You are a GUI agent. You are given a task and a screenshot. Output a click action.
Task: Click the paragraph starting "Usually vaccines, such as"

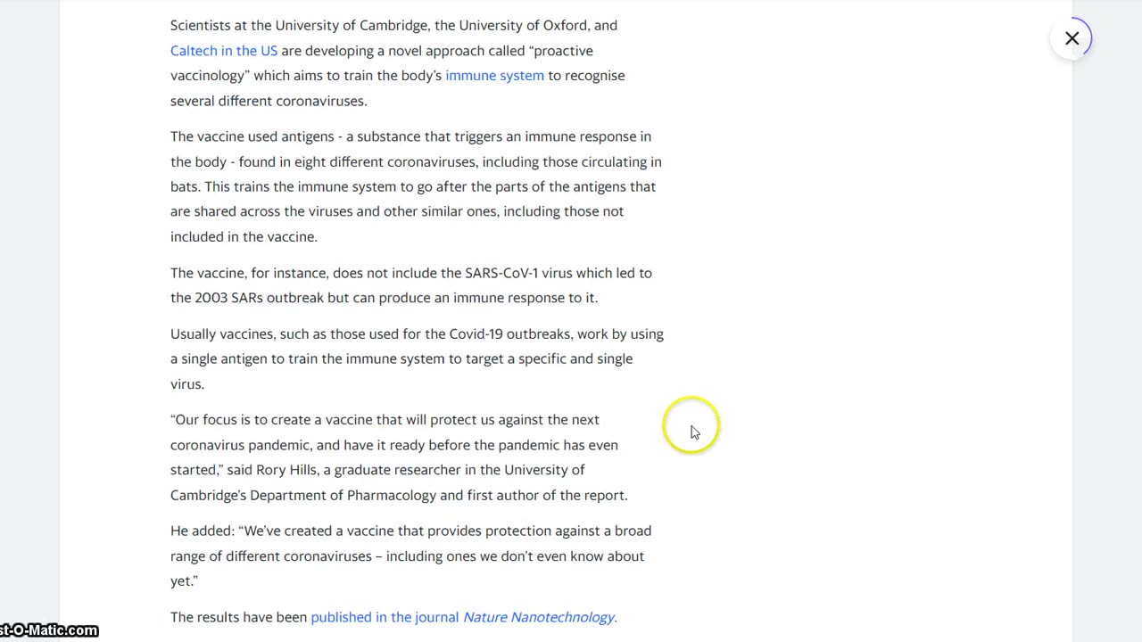[417, 358]
